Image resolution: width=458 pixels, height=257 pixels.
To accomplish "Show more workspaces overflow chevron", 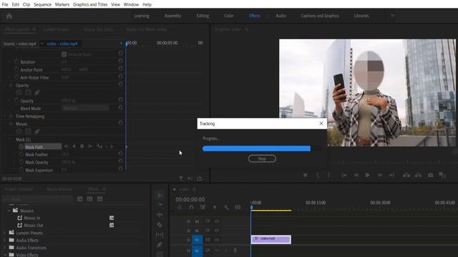I will 393,16.
